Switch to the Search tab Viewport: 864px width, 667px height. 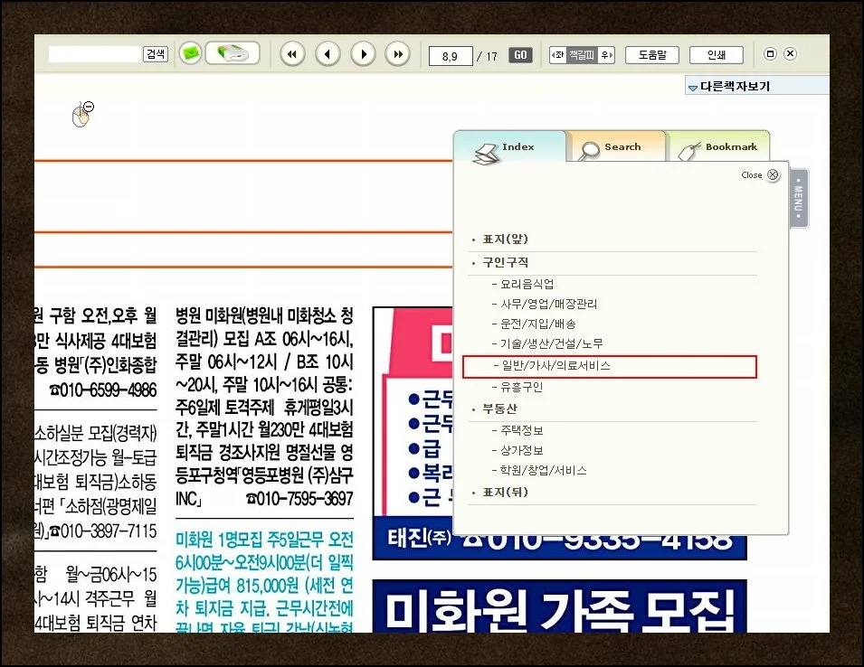click(616, 147)
